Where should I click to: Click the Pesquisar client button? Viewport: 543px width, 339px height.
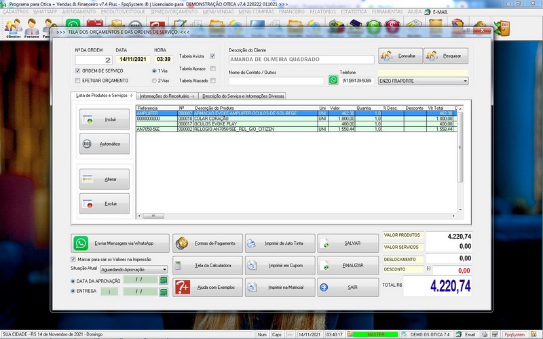click(x=446, y=56)
